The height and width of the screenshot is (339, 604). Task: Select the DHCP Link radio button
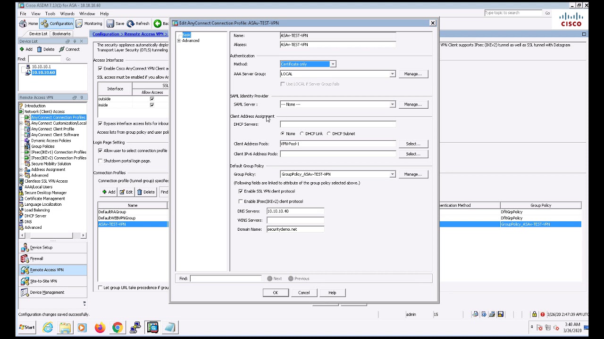(302, 134)
